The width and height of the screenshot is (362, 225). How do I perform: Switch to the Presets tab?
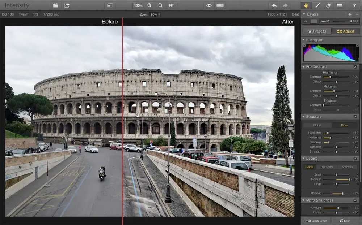[317, 31]
